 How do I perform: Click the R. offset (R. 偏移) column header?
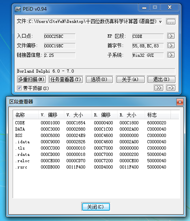(104, 115)
